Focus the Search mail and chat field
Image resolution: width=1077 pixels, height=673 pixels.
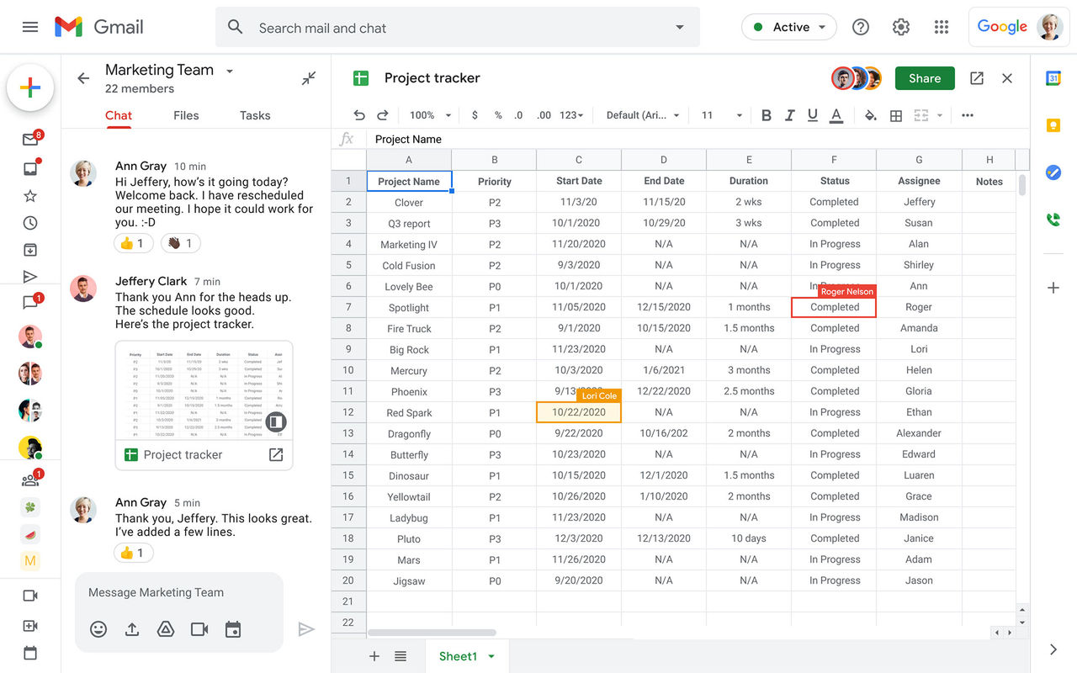tap(458, 28)
